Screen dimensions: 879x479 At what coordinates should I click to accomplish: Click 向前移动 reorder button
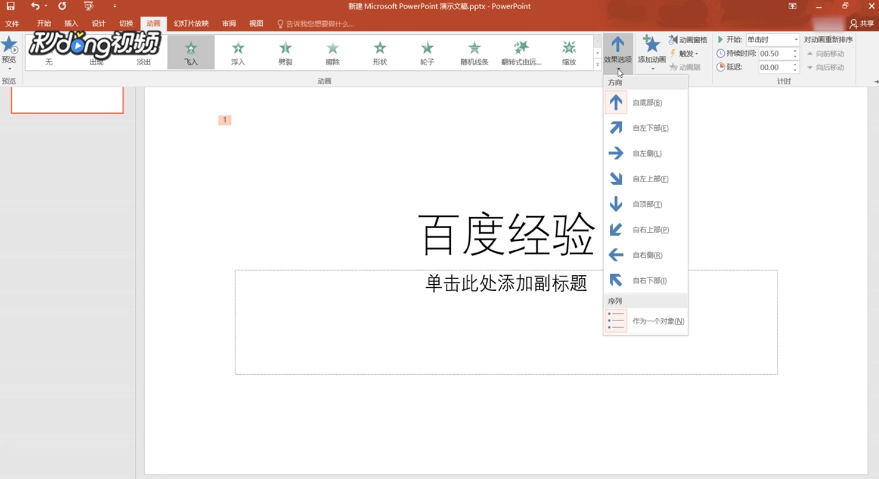(826, 53)
